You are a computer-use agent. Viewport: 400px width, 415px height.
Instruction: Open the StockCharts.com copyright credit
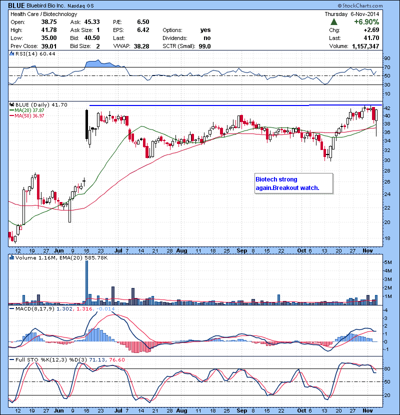tap(360, 5)
